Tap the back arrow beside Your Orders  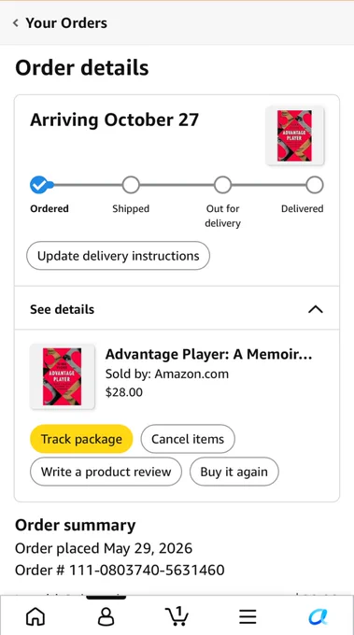(x=15, y=22)
